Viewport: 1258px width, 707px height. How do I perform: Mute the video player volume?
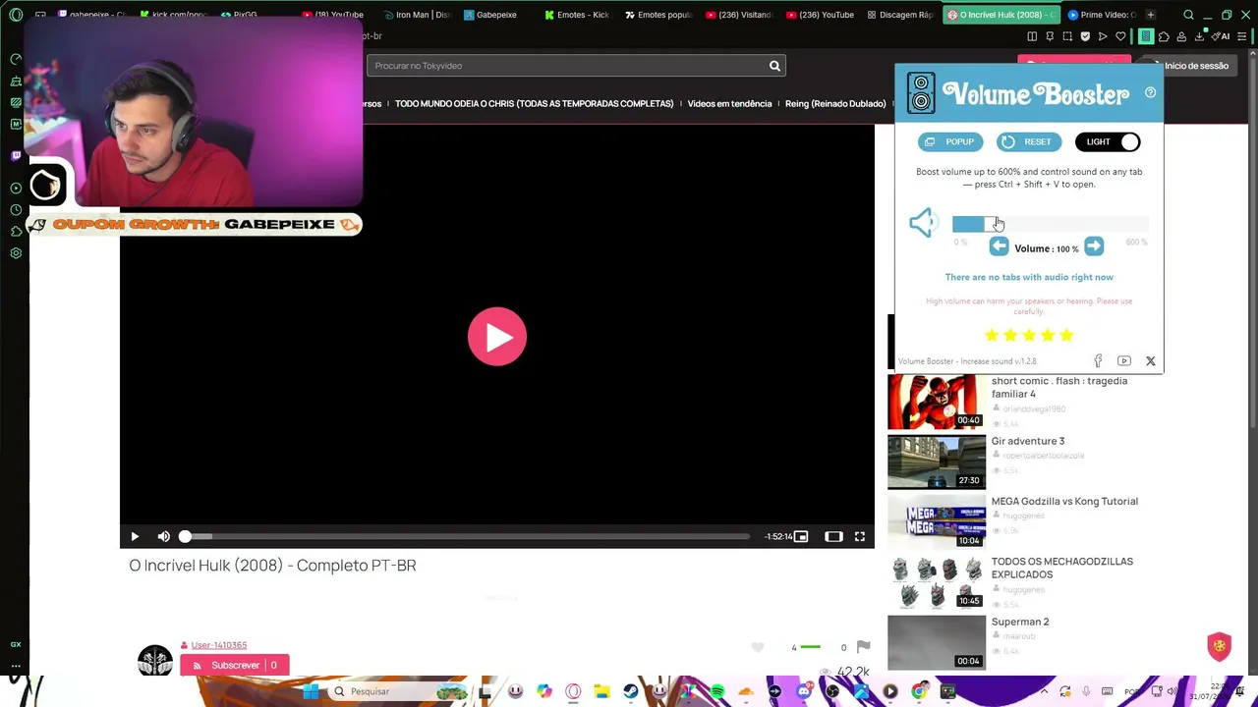[x=163, y=537]
